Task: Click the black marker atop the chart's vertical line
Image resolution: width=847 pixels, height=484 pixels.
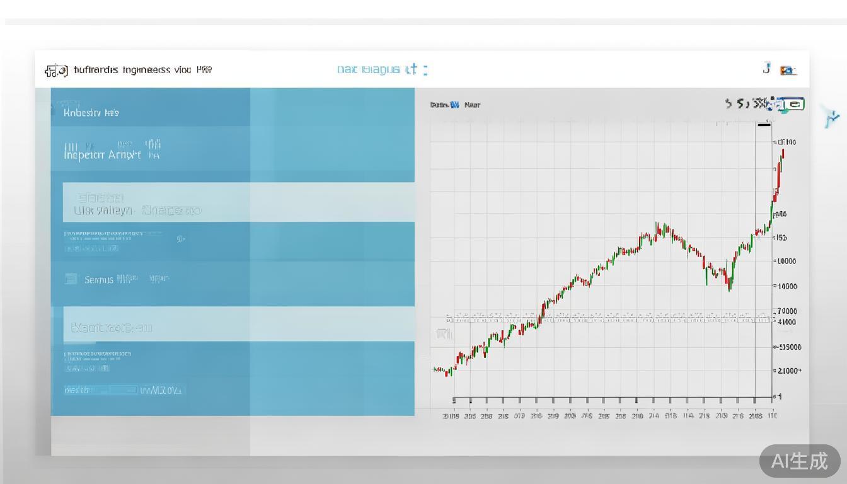Action: coord(764,124)
